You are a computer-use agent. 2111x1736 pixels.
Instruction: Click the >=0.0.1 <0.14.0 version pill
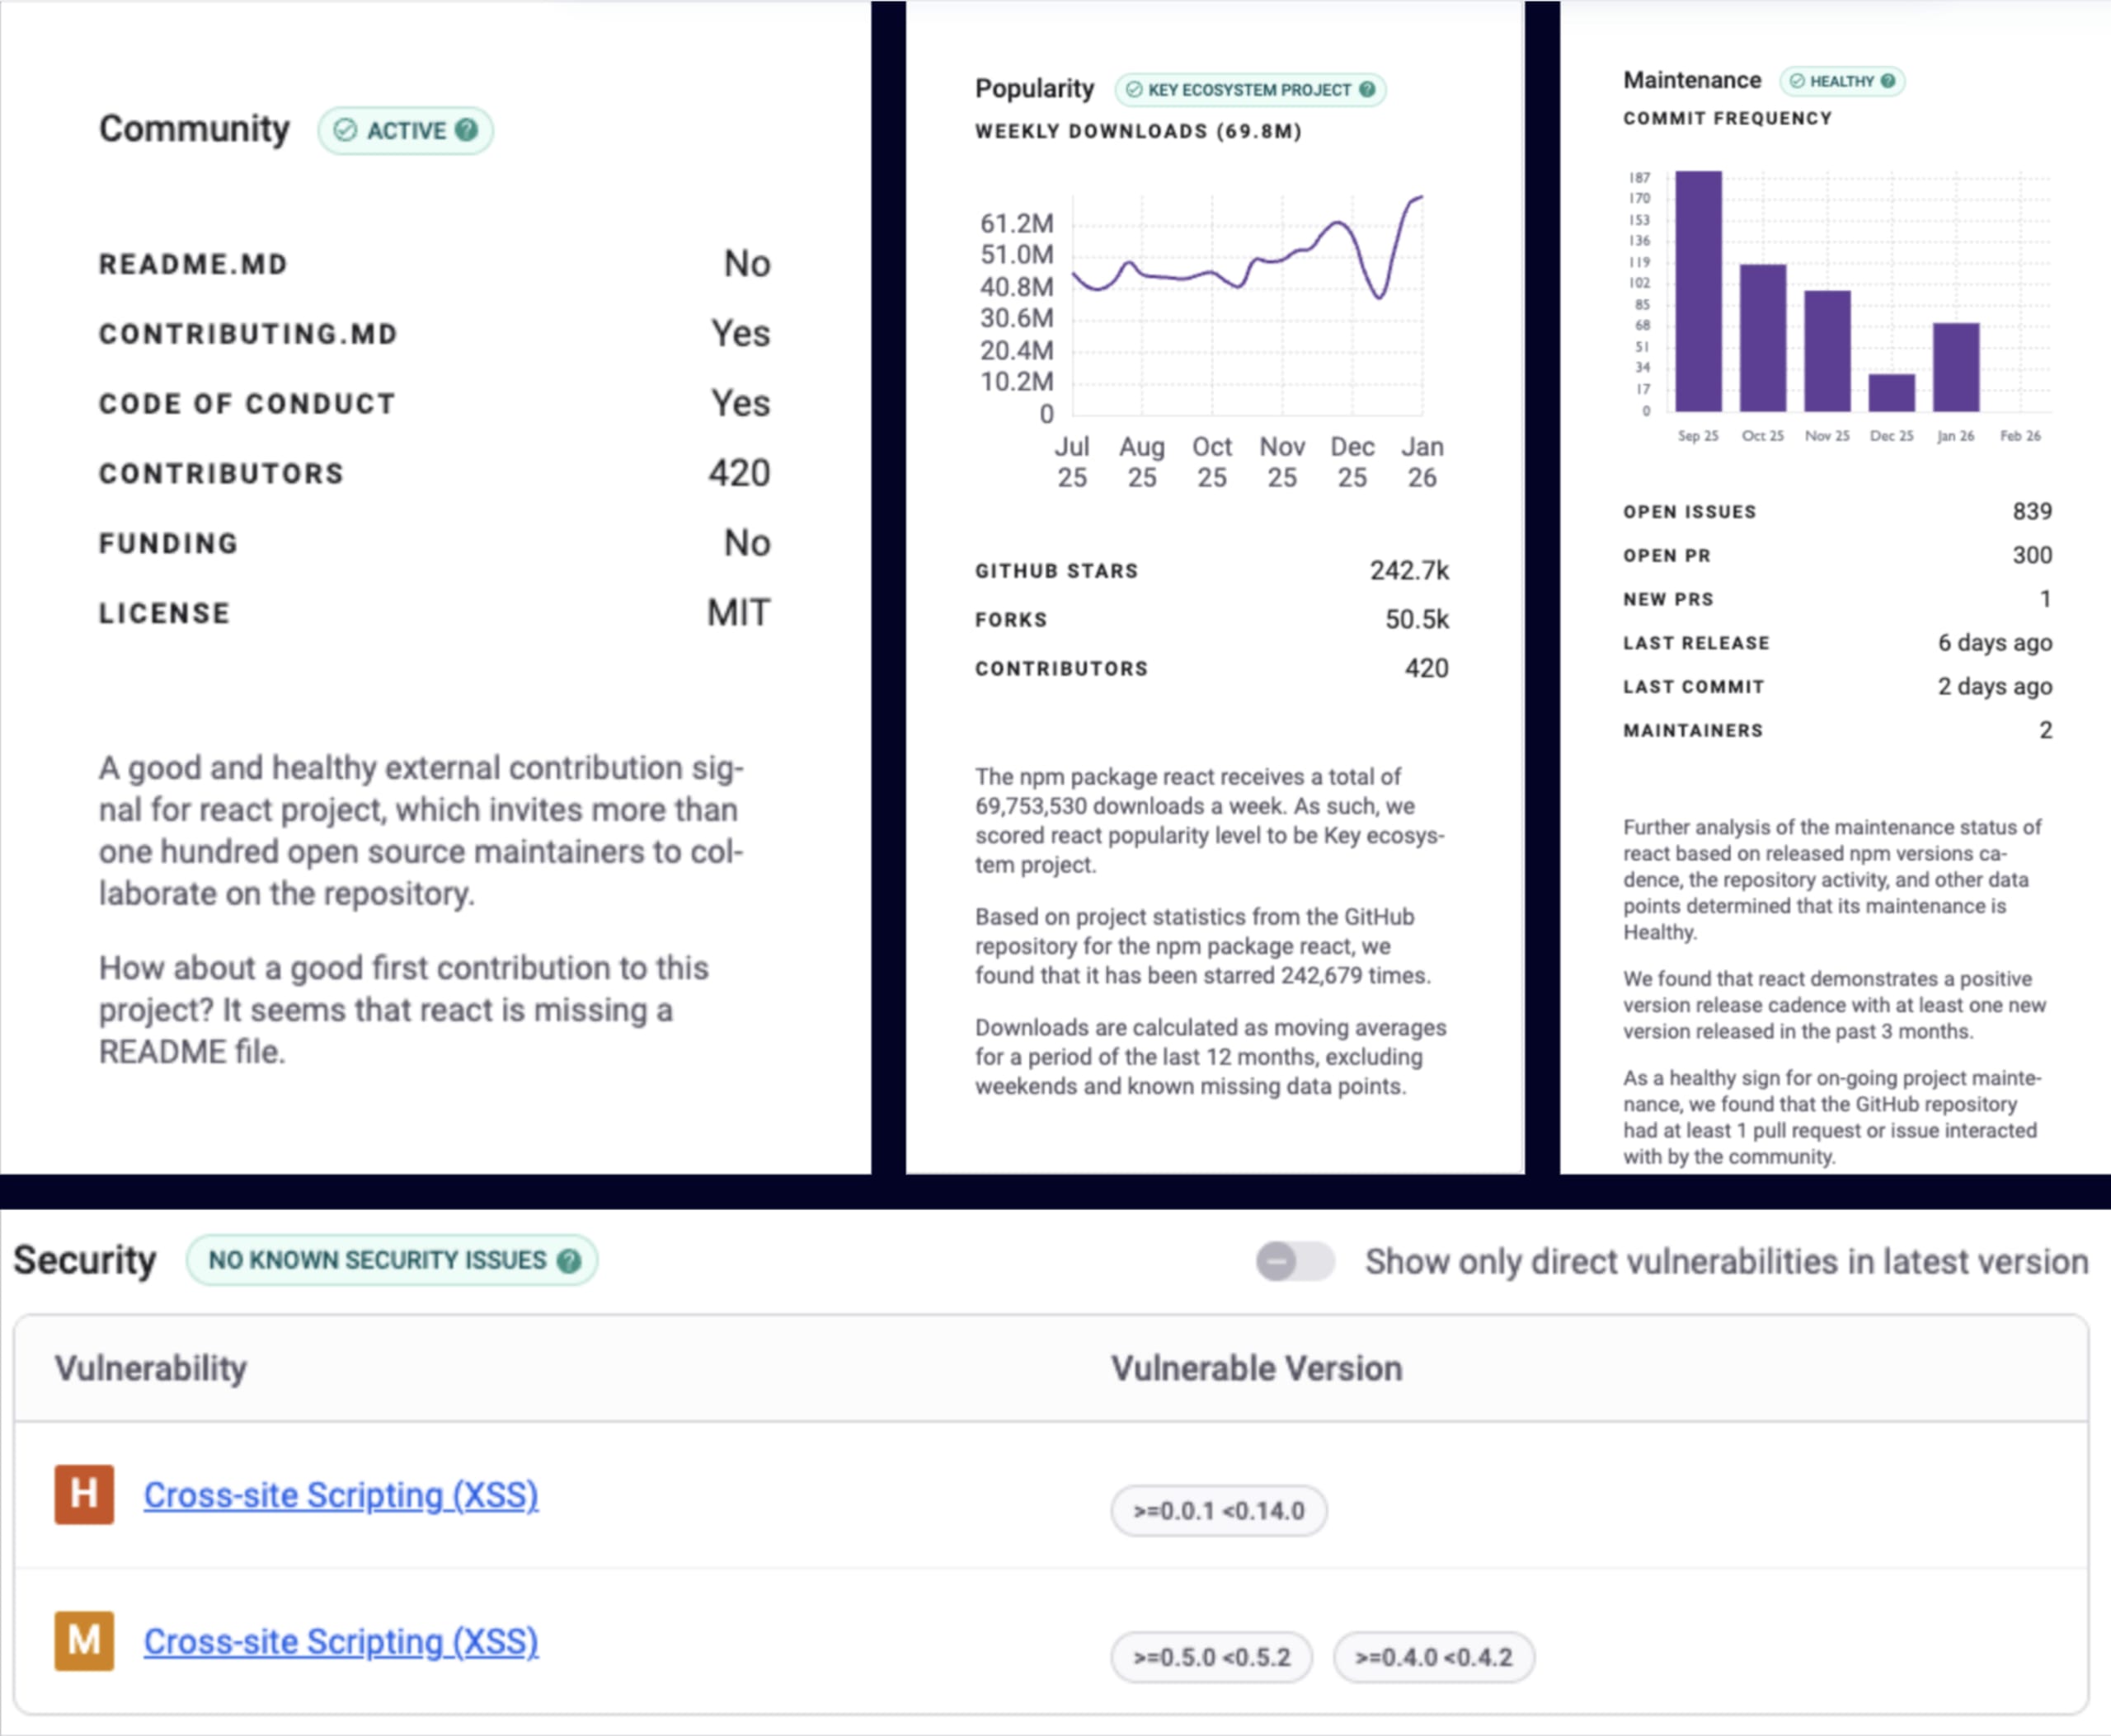(x=1218, y=1510)
